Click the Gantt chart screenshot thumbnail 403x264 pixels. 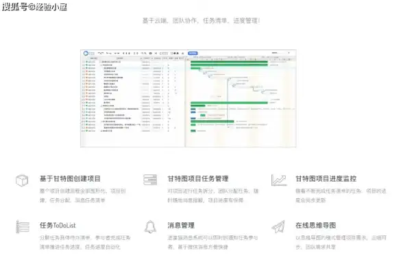tap(188, 99)
